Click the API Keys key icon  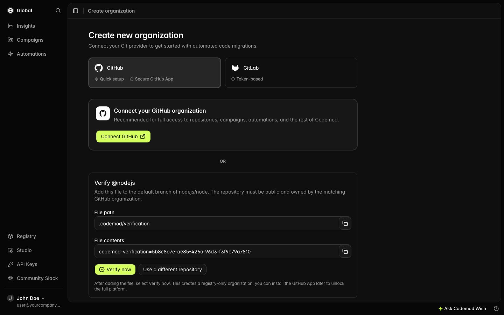pos(10,264)
